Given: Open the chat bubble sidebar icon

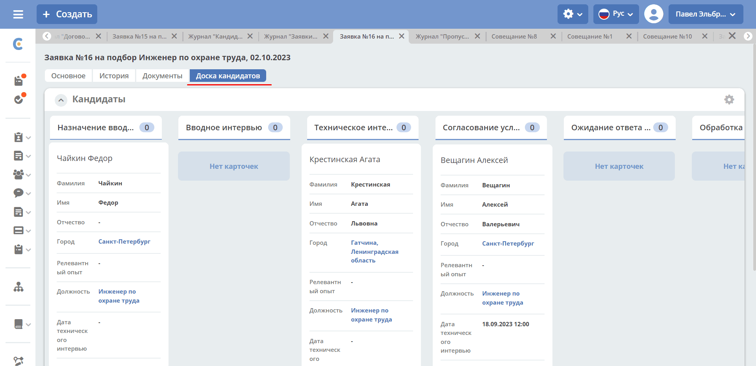Looking at the screenshot, I should (x=19, y=193).
